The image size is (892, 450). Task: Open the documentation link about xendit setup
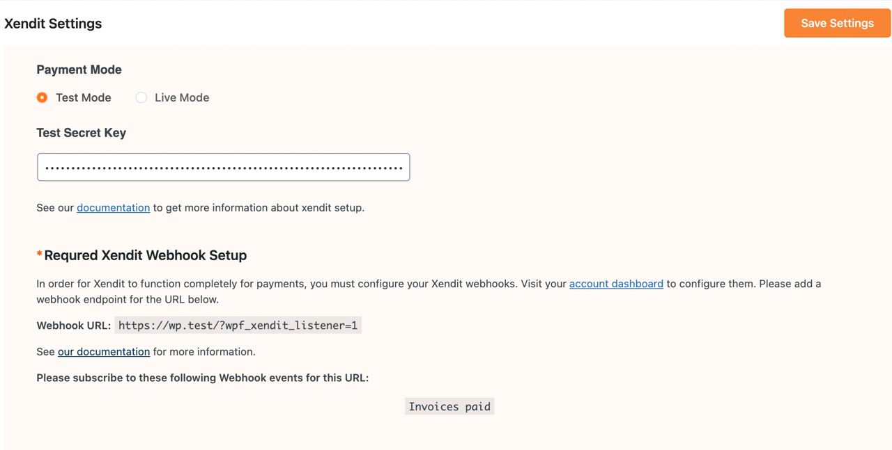coord(113,207)
